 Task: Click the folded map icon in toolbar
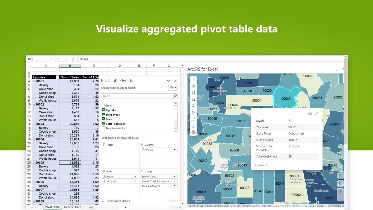(x=193, y=119)
